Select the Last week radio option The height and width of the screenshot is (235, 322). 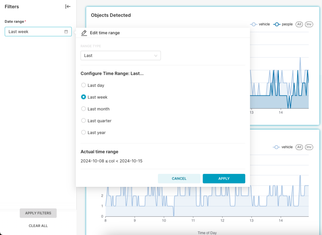coord(83,97)
